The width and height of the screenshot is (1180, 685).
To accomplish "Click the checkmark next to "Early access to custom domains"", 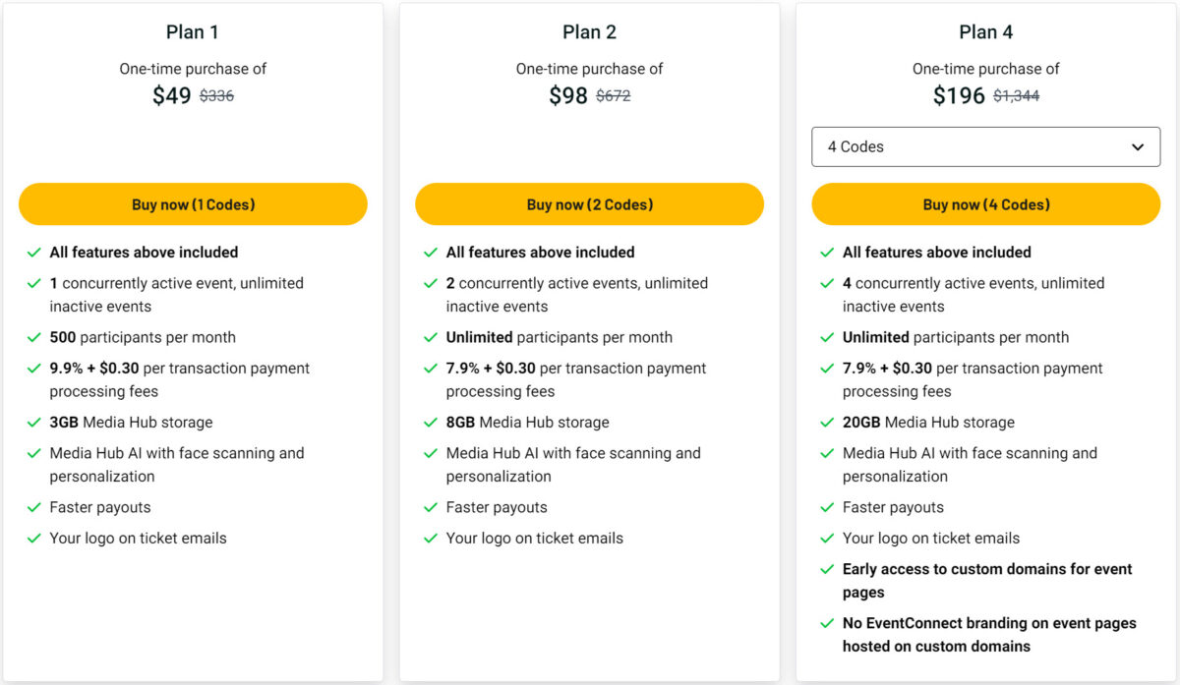I will 827,569.
